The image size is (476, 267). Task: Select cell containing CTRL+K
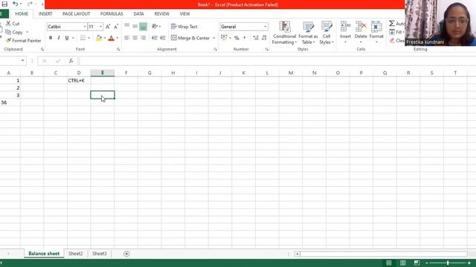click(x=79, y=81)
